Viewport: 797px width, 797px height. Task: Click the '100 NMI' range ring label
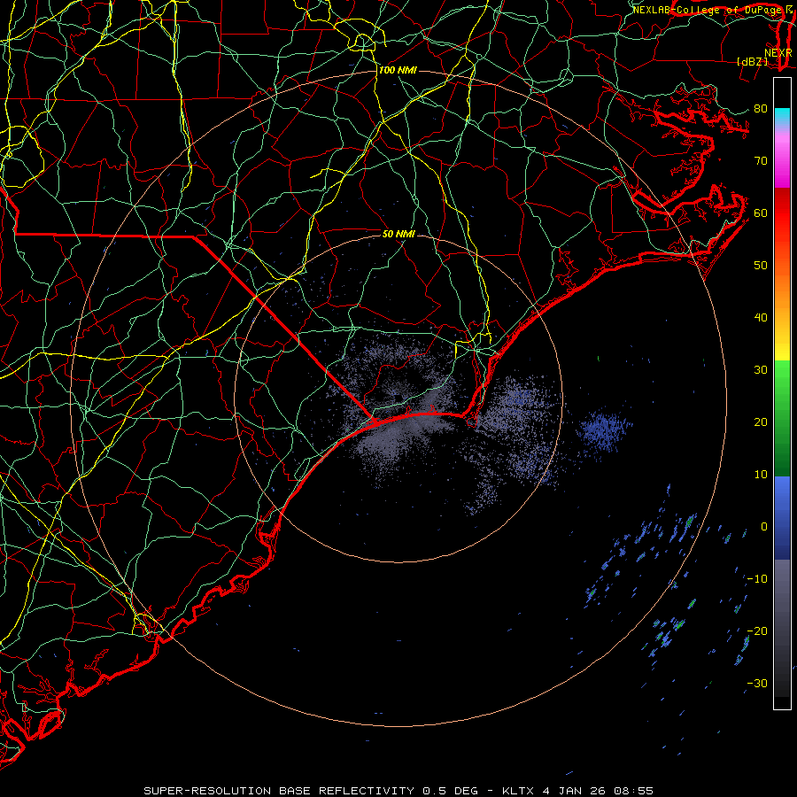[x=398, y=70]
